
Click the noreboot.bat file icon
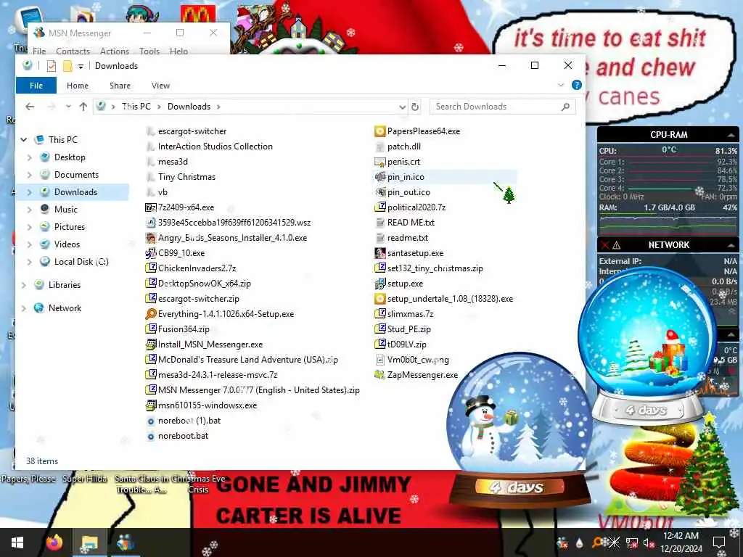coord(150,436)
